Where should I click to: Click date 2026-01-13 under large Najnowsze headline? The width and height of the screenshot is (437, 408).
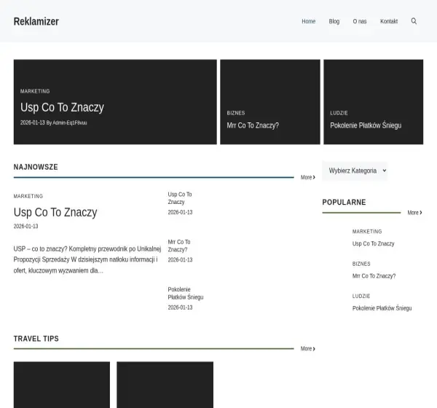pyautogui.click(x=26, y=226)
